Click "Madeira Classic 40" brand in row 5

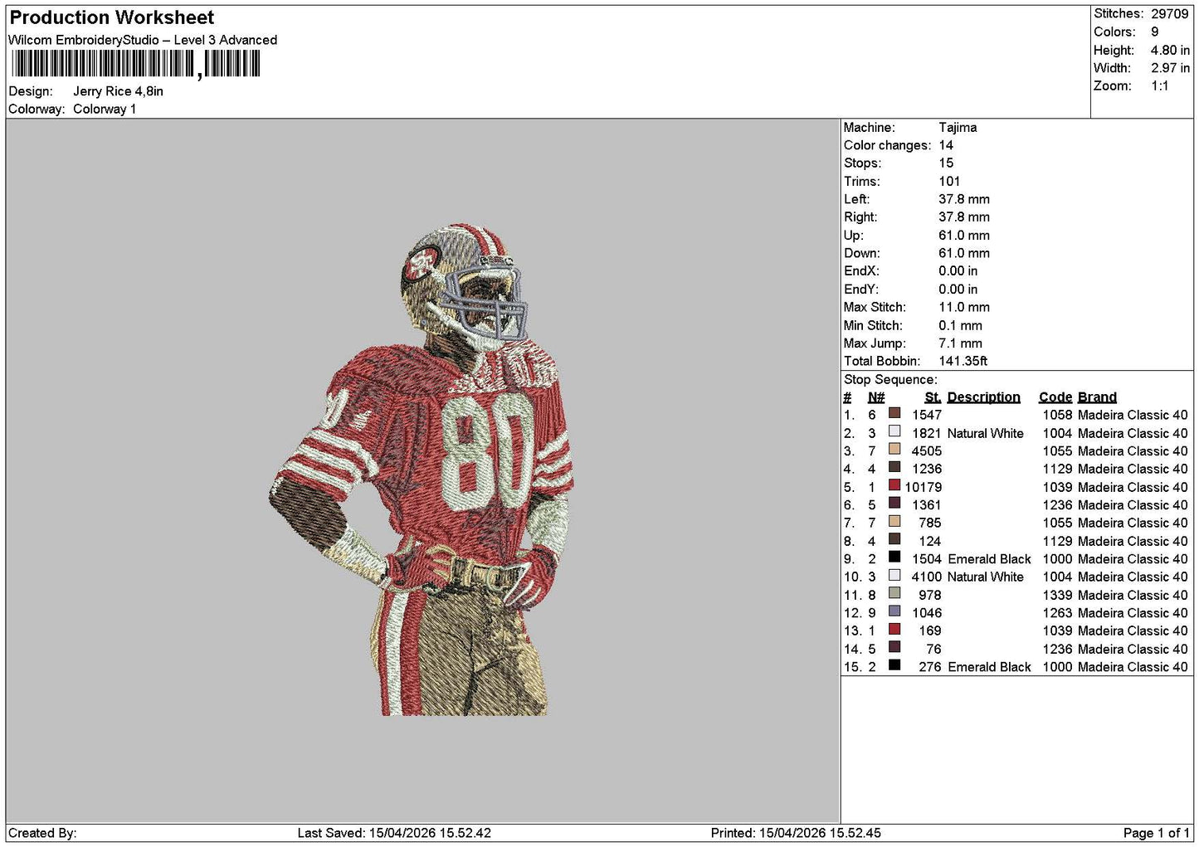(1133, 487)
